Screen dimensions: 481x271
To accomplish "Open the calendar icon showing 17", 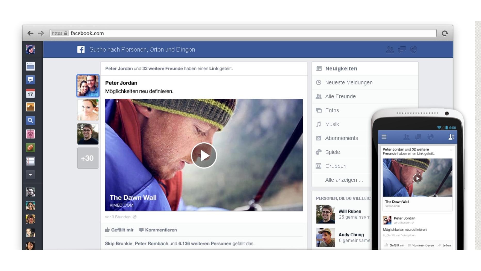I will [x=30, y=94].
